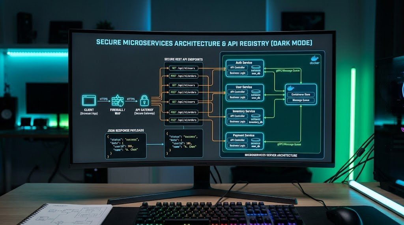Click the API Gateway padlock icon
Viewport: 404px width, 225px height.
[x=144, y=101]
